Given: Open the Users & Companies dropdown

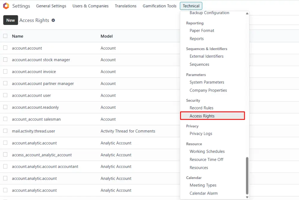Looking at the screenshot, I should pos(90,6).
